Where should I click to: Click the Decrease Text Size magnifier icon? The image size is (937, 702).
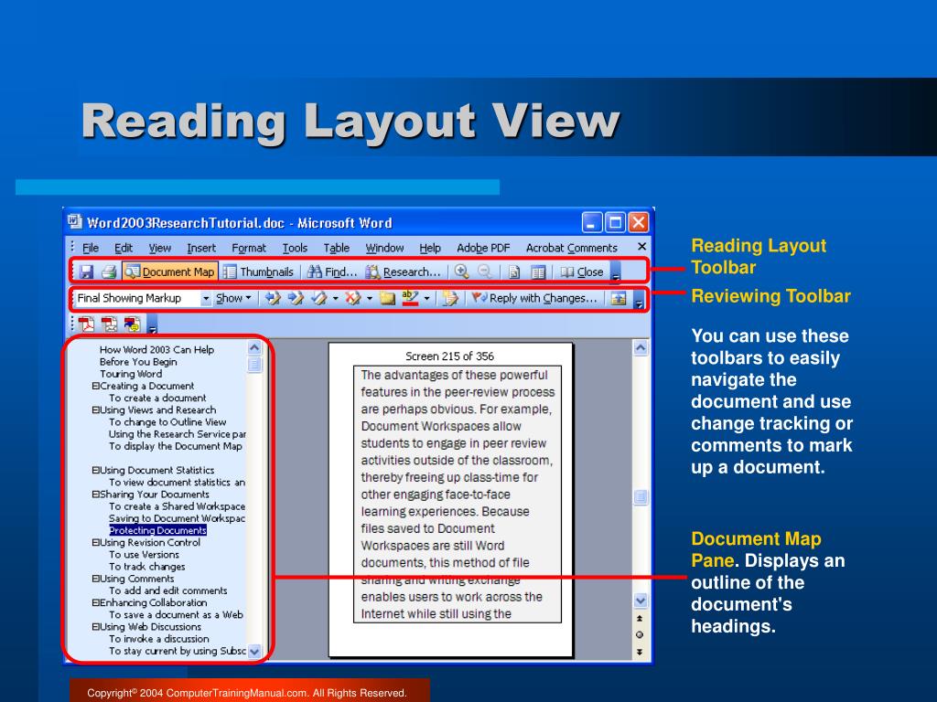pyautogui.click(x=485, y=272)
